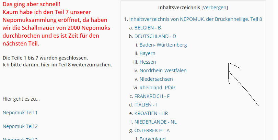Open the Burgenland entry
Screen dimensions: 278x140
pos(152,138)
